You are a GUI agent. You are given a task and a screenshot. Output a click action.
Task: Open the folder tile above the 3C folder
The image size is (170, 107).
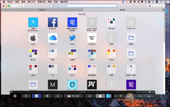click(x=53, y=53)
